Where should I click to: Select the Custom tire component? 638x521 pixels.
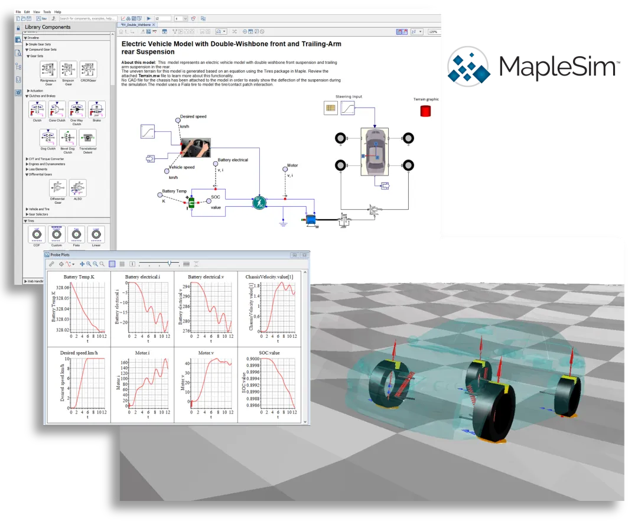57,235
